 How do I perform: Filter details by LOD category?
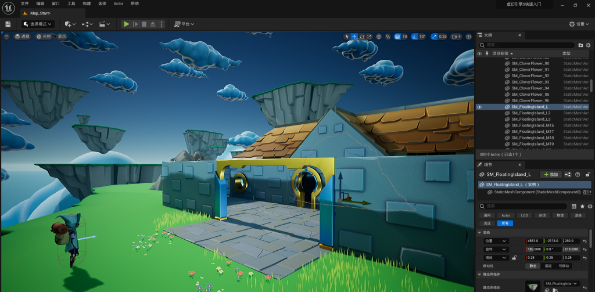(x=524, y=215)
